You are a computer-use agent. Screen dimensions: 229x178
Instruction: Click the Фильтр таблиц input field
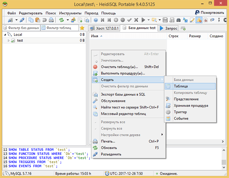point(59,28)
